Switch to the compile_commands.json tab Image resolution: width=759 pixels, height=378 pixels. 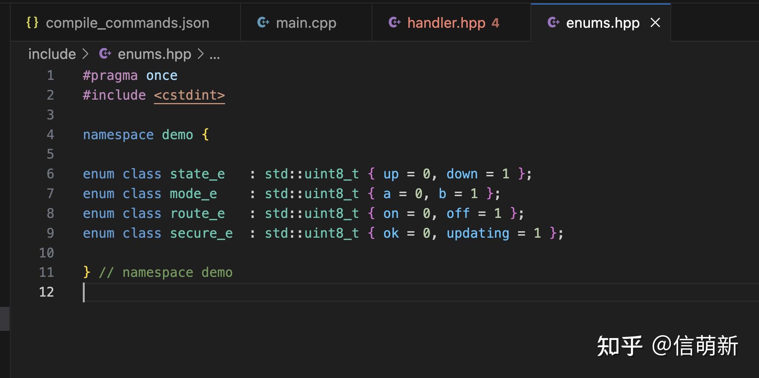coord(127,23)
